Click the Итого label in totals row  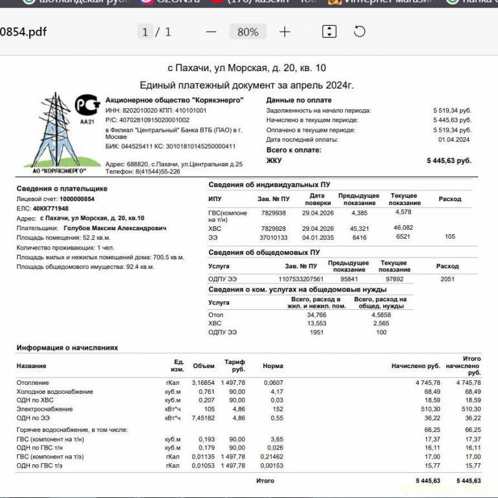click(265, 481)
